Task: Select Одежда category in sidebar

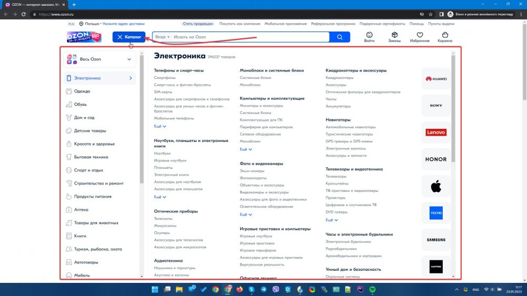Action: [82, 91]
